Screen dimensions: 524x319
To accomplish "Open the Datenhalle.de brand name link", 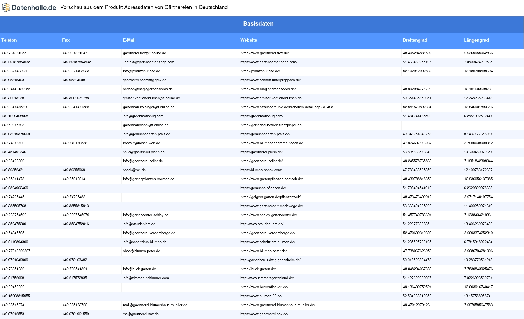I will [x=34, y=8].
